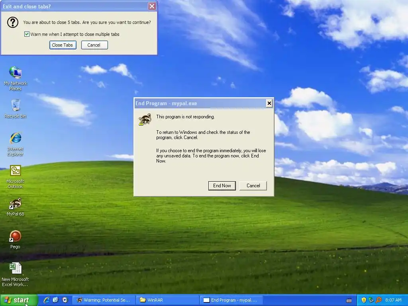Image resolution: width=408 pixels, height=306 pixels.
Task: Select Pego desktop shortcut
Action: (16, 239)
